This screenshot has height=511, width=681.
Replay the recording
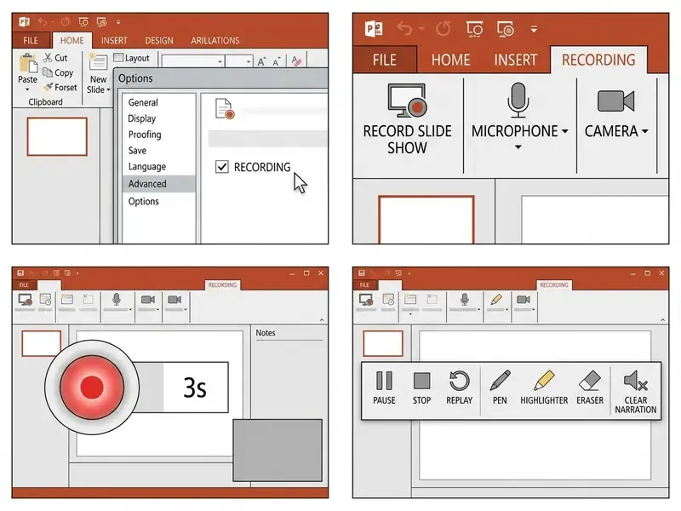click(x=459, y=388)
